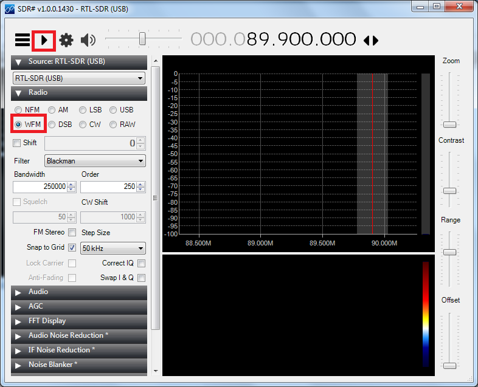Enable Swap I & Q checkbox
The height and width of the screenshot is (387, 478).
pyautogui.click(x=142, y=278)
